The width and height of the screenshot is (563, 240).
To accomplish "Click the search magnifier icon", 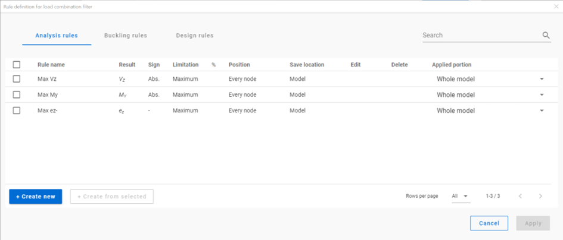I will (x=546, y=35).
